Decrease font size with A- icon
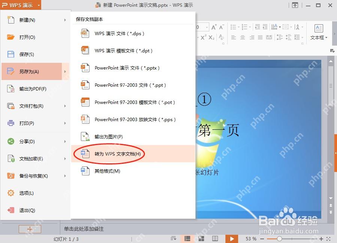 click(x=222, y=27)
